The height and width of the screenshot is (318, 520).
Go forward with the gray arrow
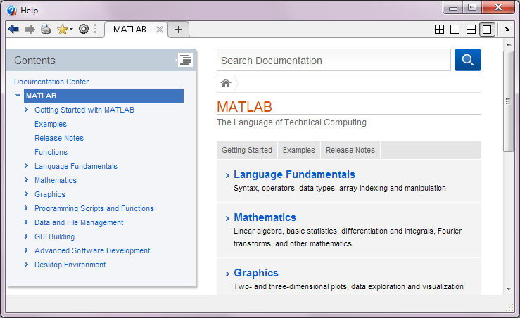(x=30, y=29)
